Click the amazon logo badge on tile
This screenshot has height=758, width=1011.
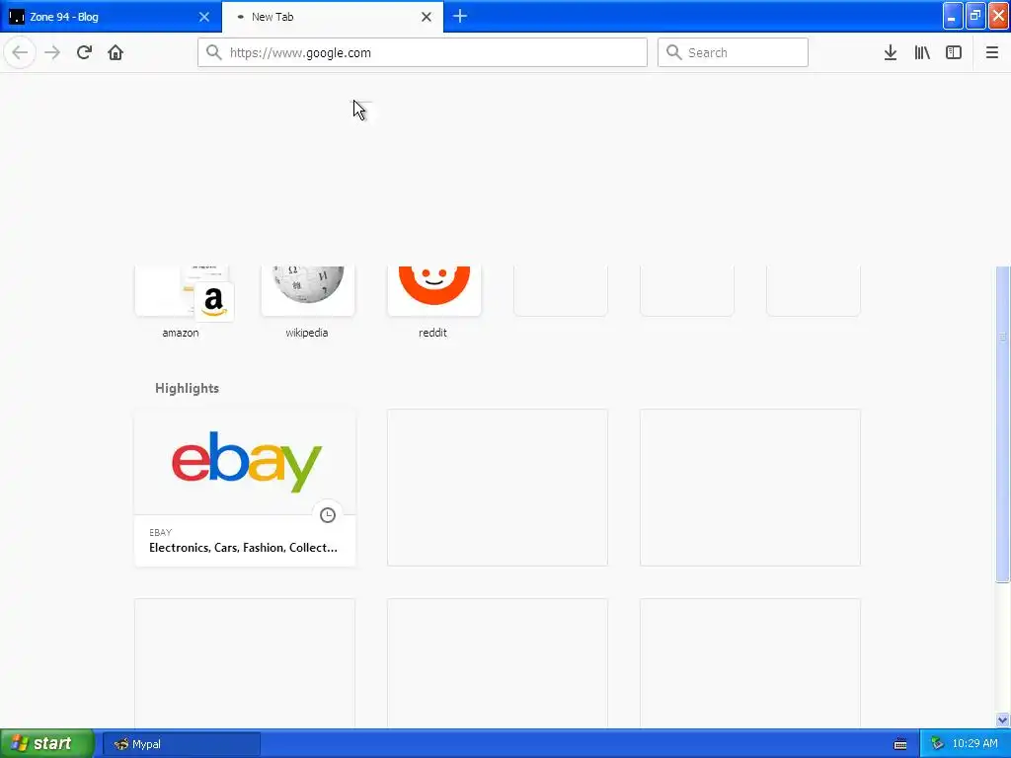click(x=213, y=302)
